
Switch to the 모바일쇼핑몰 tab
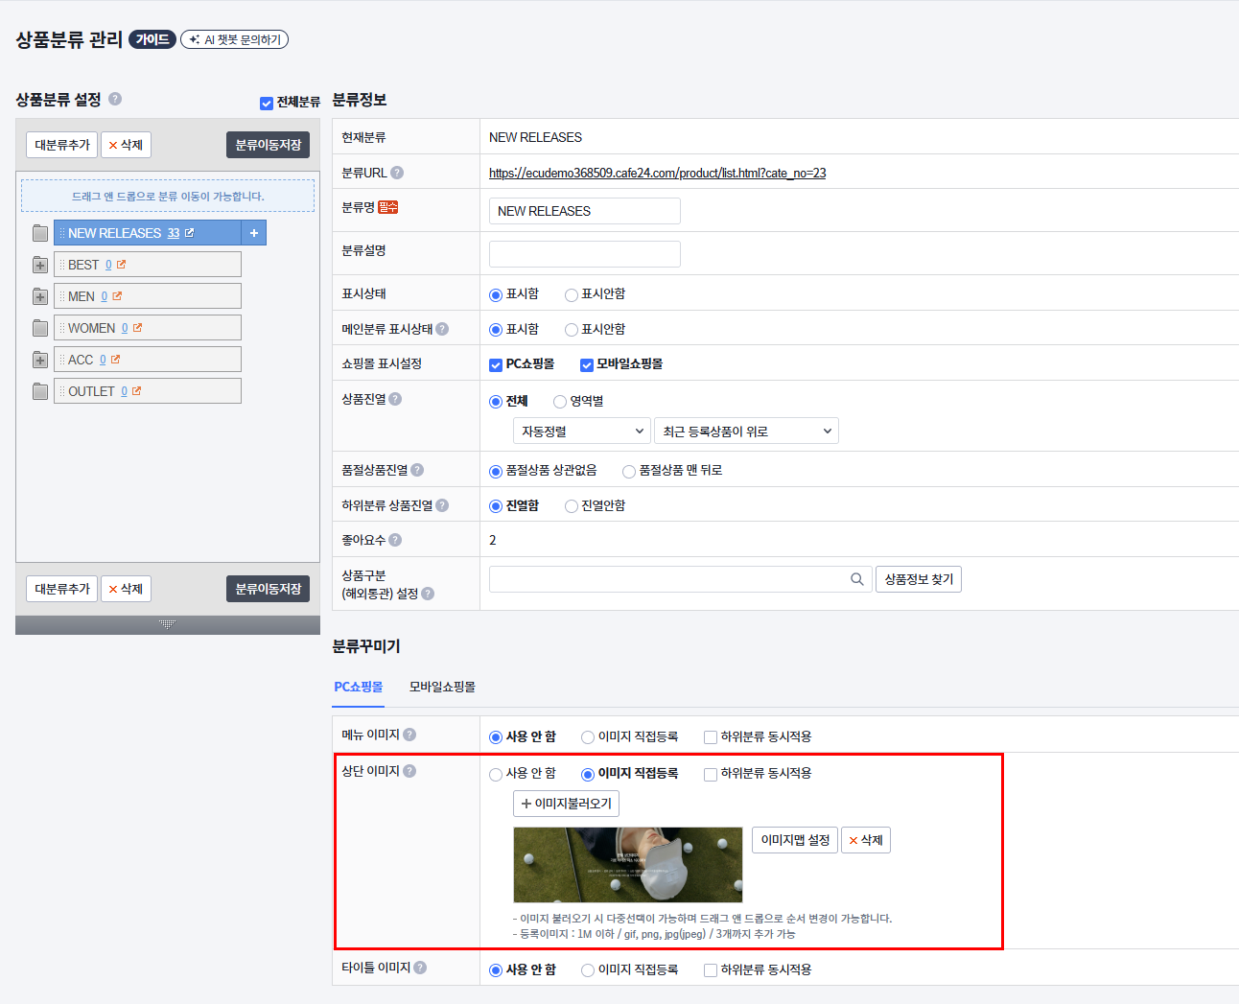click(x=442, y=687)
